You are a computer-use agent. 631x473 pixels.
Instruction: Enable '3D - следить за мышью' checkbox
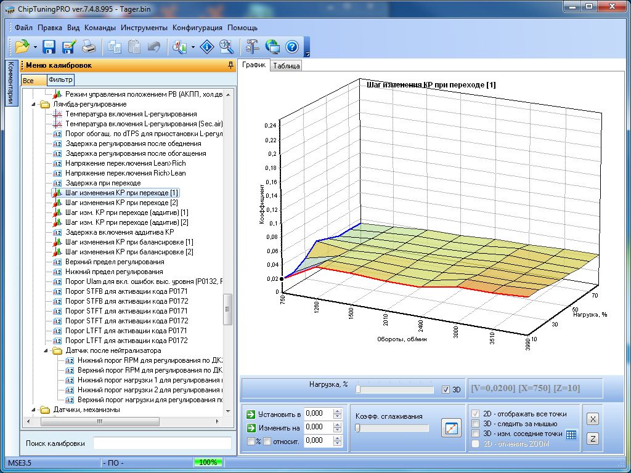pos(476,424)
